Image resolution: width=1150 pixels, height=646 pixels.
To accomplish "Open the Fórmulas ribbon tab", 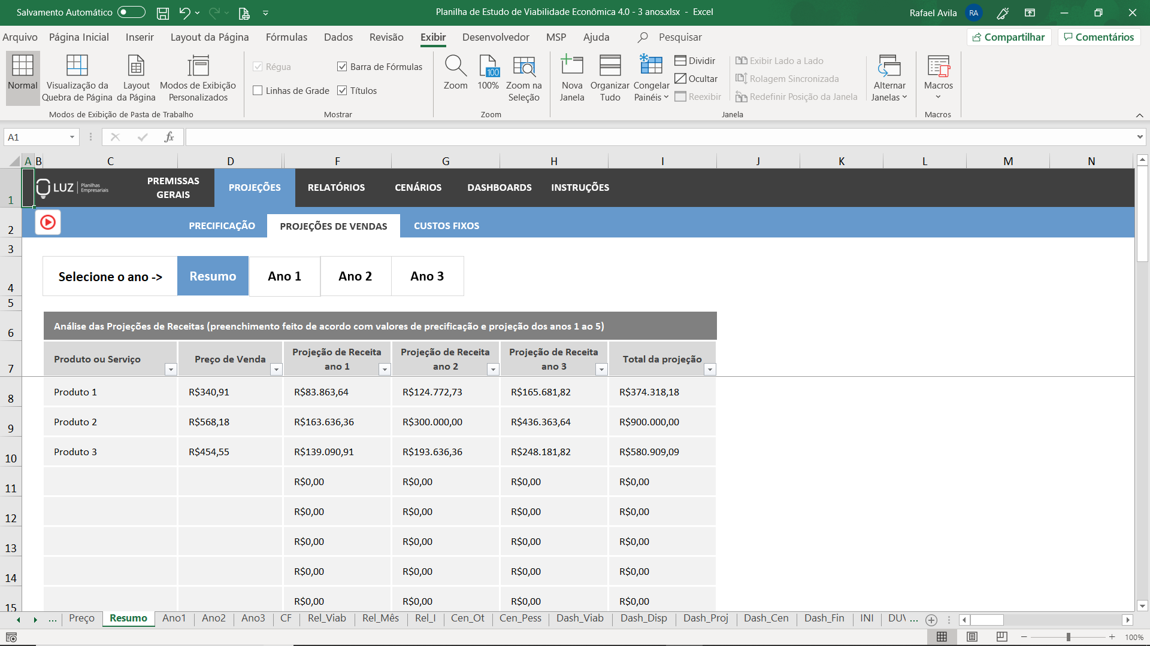I will coord(286,37).
